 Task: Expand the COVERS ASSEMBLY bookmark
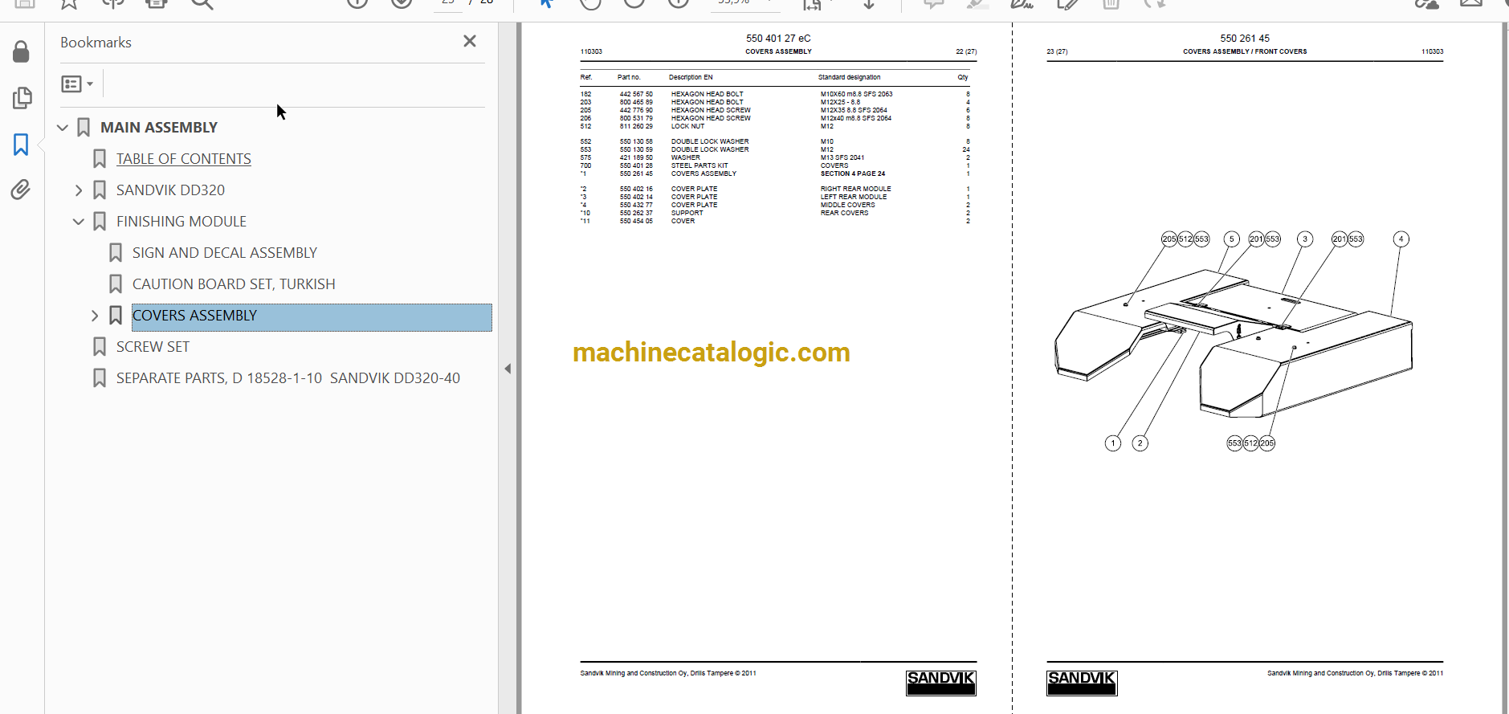tap(95, 316)
